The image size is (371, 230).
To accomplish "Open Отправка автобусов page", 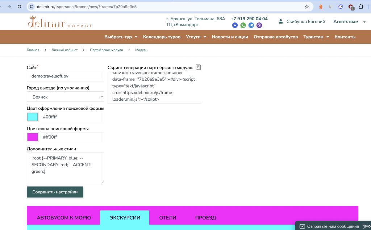I will (276, 37).
